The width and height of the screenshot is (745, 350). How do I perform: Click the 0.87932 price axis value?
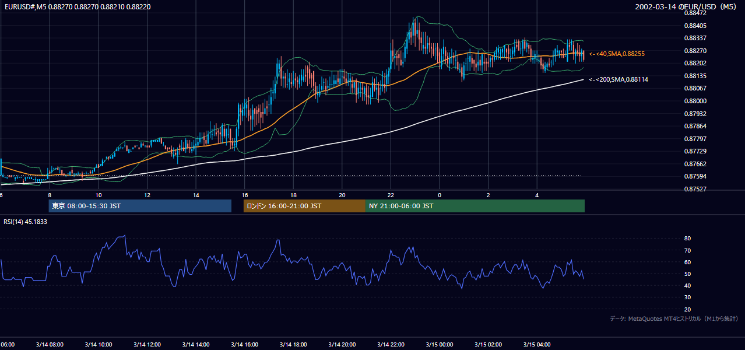[695, 114]
